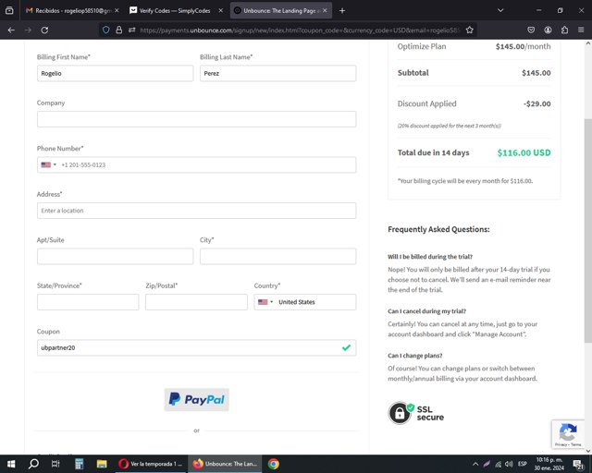Screen dimensions: 592x473
Task: Open the Firefox hamburger menu
Action: 581,30
